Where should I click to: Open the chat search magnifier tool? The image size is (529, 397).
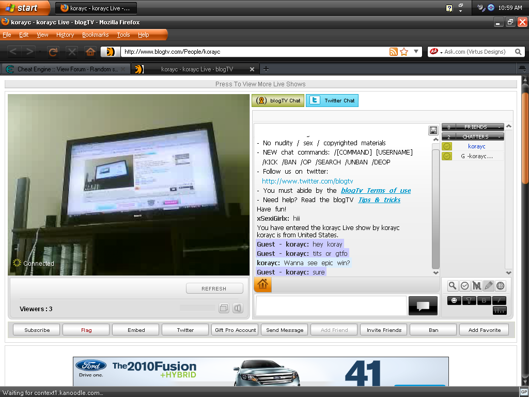[x=453, y=286]
